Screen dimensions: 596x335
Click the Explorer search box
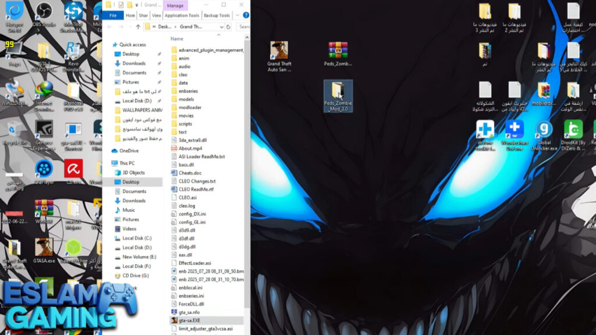[x=243, y=27]
